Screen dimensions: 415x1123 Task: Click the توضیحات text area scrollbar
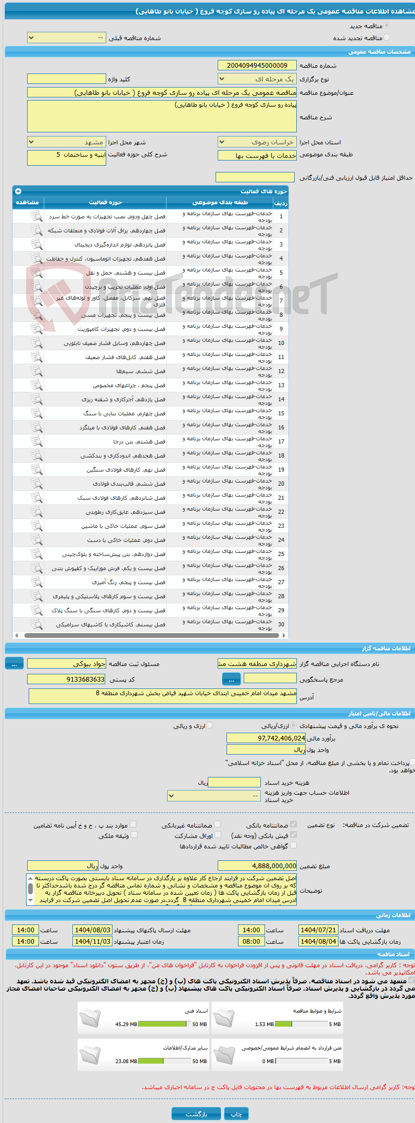click(x=30, y=890)
